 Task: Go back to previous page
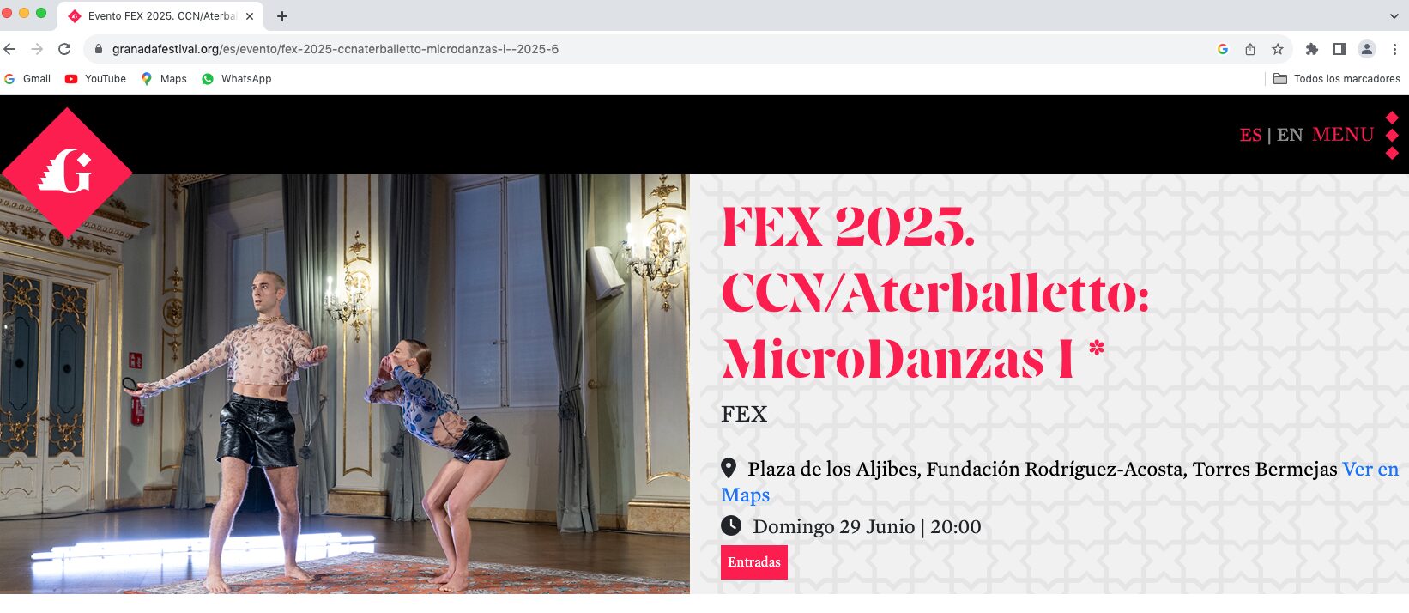pyautogui.click(x=10, y=49)
